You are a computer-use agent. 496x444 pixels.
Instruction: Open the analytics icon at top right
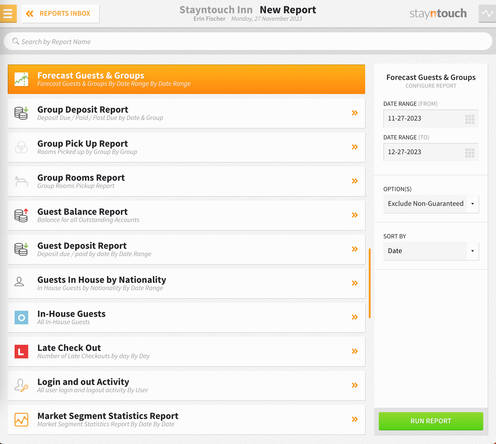[x=488, y=14]
